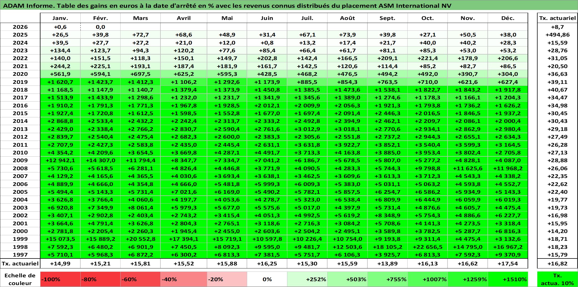Image resolution: width=578 pixels, height=287 pixels.
Task: Click the -100% red color scale swatch
Action: (60, 279)
